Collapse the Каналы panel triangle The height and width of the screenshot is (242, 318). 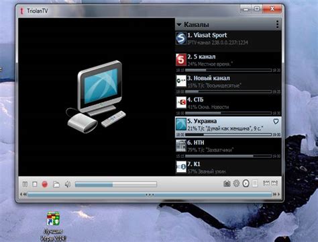(x=179, y=25)
